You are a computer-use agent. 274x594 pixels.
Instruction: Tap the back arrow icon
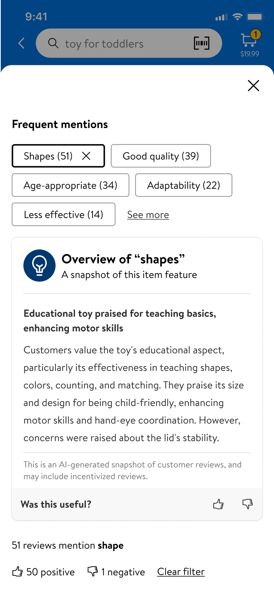(x=21, y=44)
